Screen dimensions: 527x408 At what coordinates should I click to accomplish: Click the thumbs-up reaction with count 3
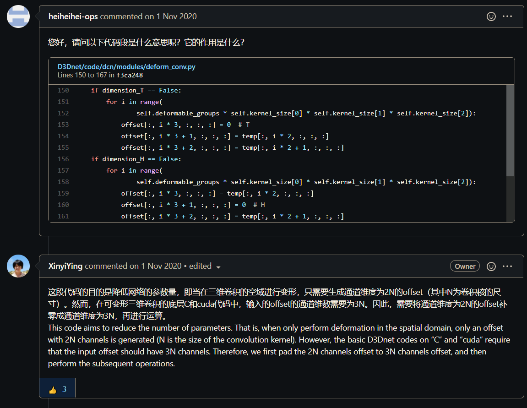tap(58, 389)
